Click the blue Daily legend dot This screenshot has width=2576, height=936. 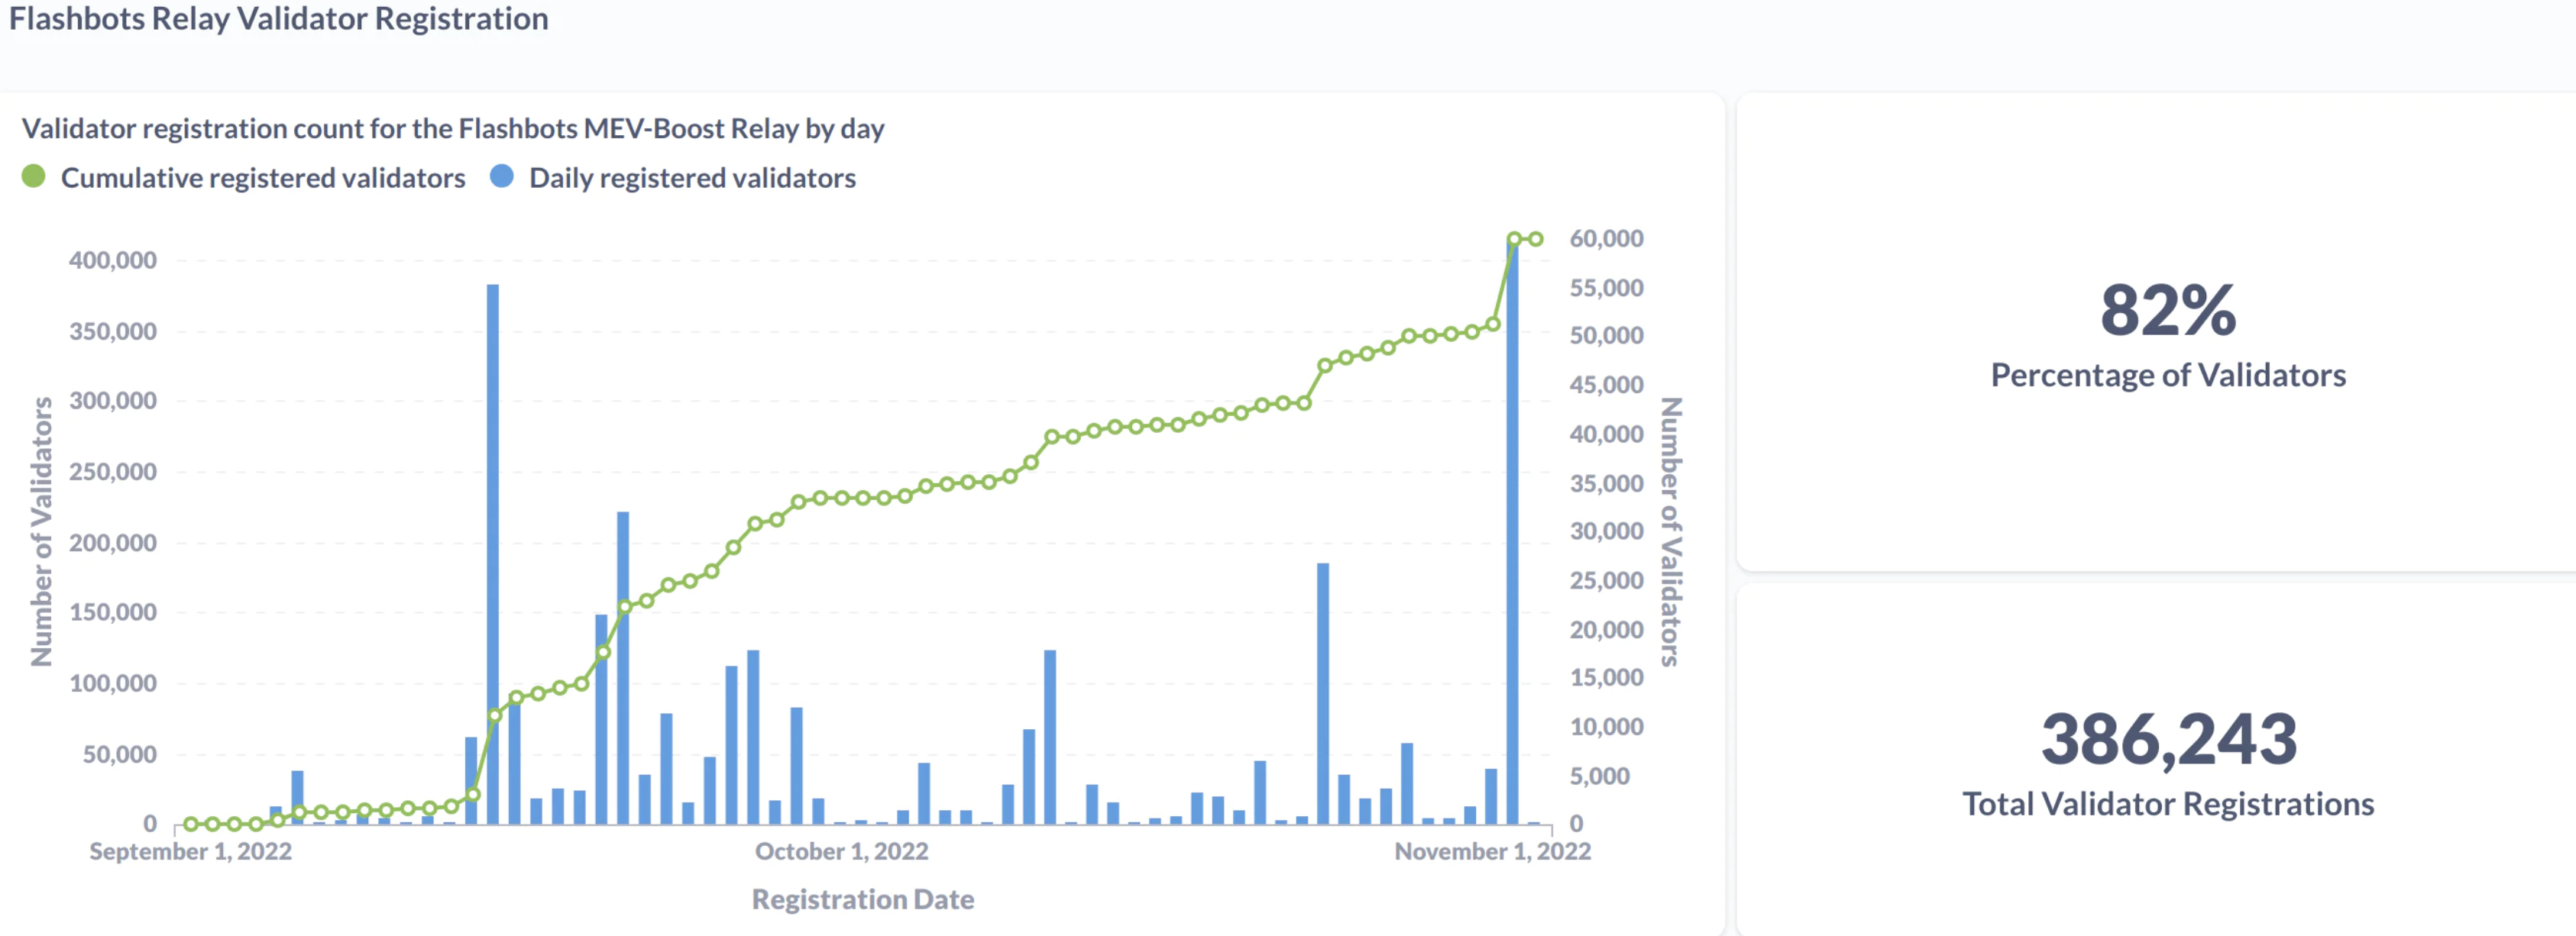pyautogui.click(x=502, y=177)
